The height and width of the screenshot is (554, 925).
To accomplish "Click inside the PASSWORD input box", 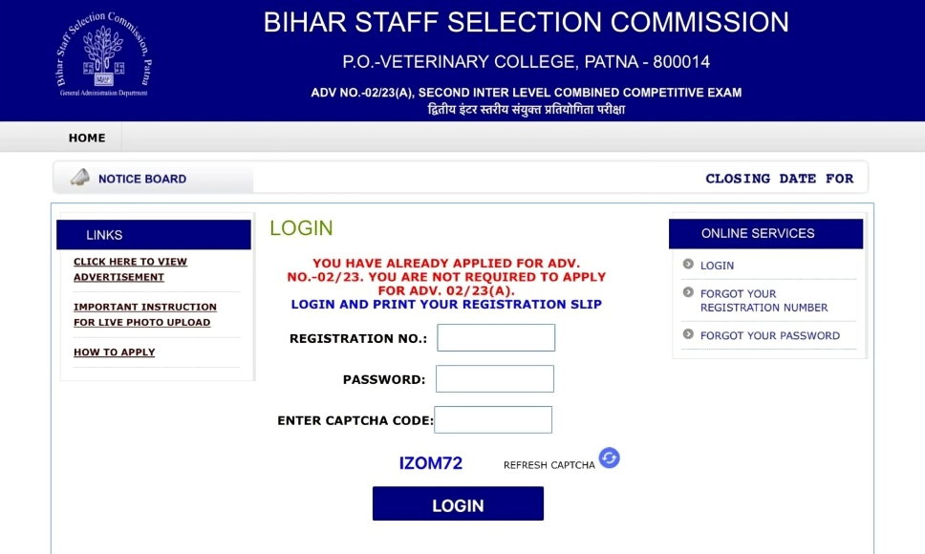I will [x=494, y=378].
